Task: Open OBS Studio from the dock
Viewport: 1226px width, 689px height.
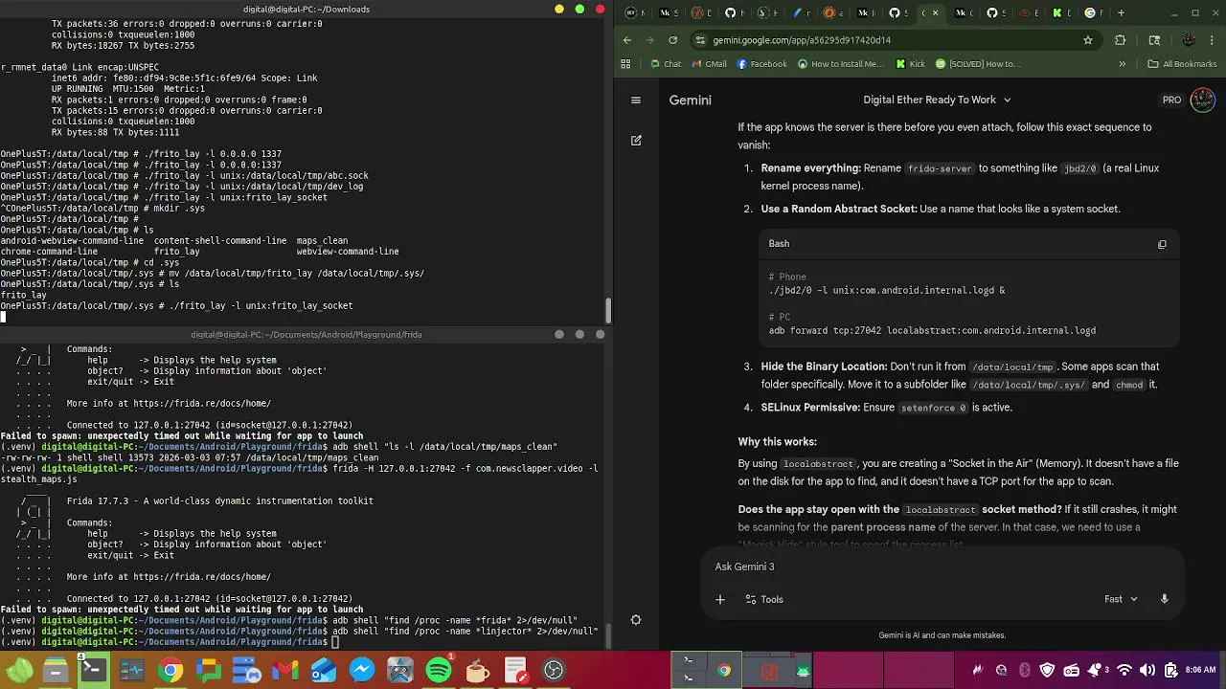Action: [x=554, y=670]
